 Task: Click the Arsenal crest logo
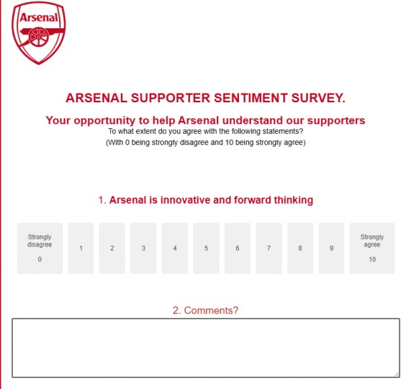(39, 33)
